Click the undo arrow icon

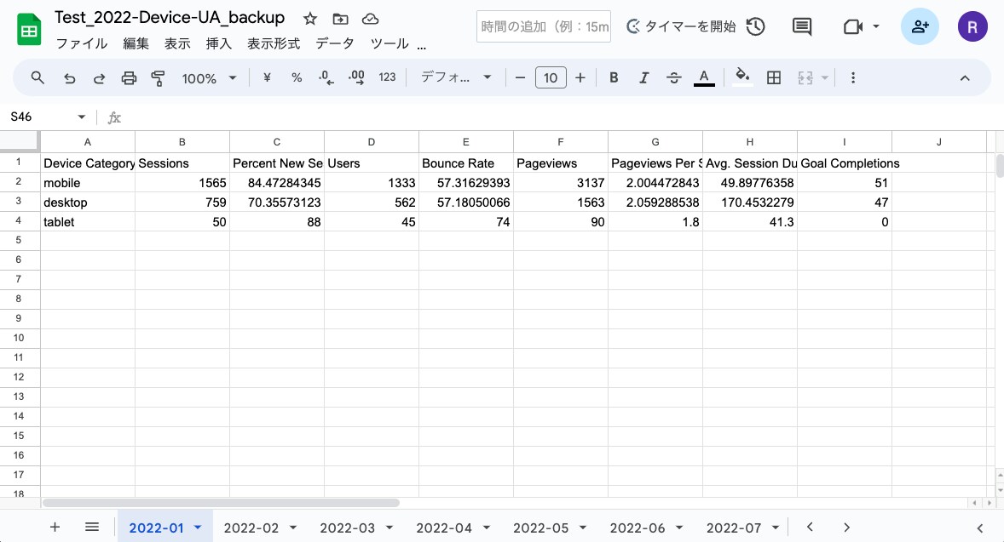69,78
